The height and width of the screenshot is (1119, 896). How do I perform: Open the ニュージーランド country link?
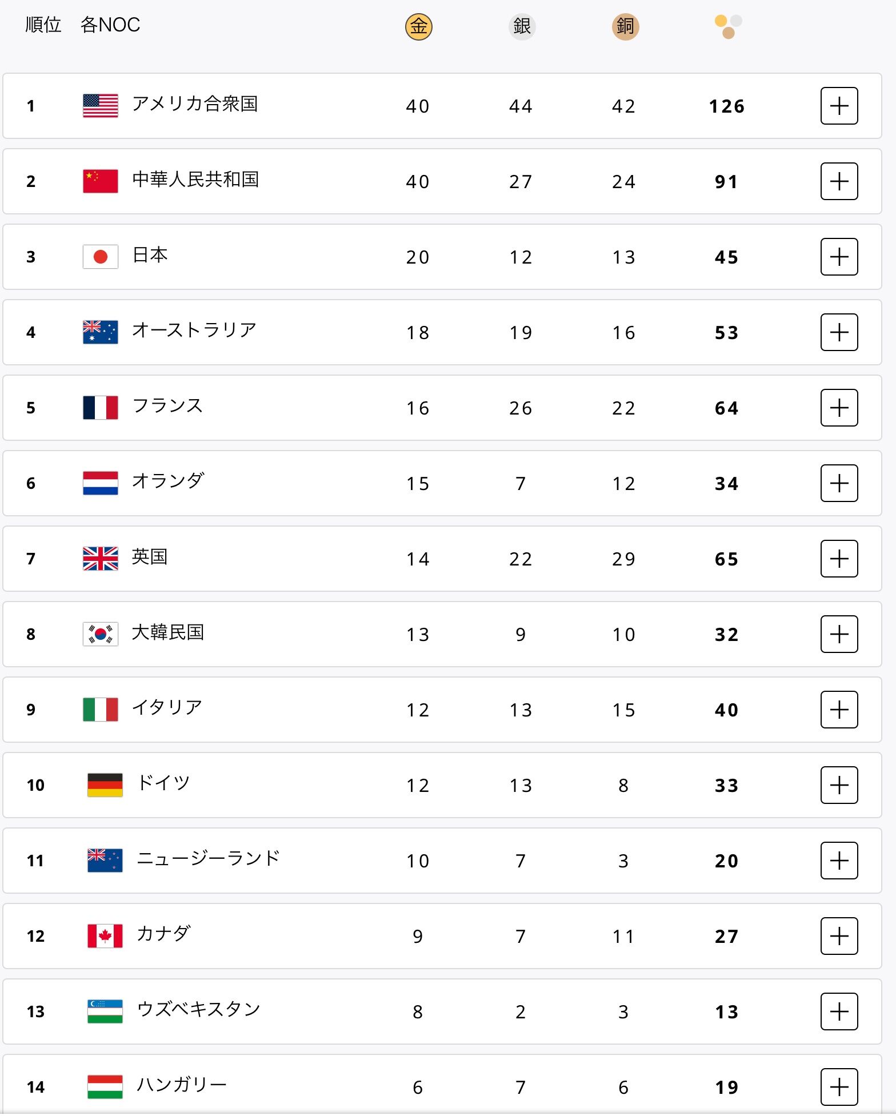click(x=209, y=858)
